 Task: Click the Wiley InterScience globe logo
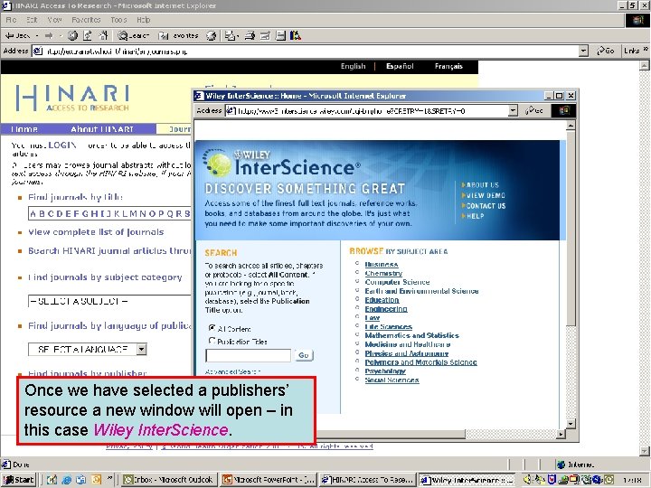point(217,163)
